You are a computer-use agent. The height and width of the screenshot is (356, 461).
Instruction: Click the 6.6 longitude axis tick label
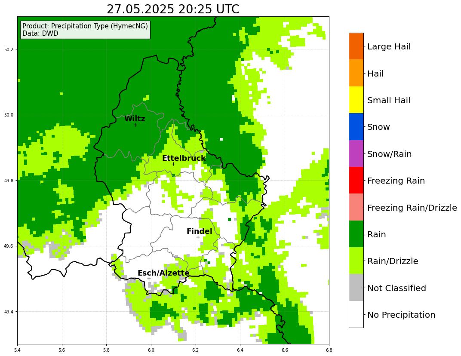(x=285, y=350)
